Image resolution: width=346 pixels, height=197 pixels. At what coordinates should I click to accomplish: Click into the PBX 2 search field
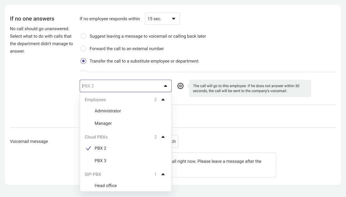click(121, 86)
